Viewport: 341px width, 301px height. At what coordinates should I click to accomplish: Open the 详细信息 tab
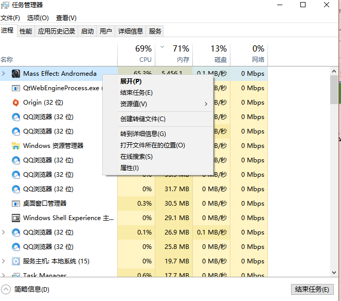tap(130, 31)
